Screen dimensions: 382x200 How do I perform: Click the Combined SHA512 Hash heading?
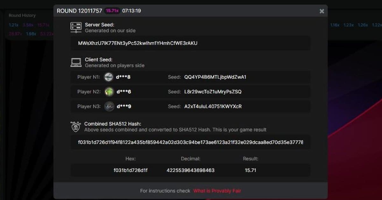point(113,124)
